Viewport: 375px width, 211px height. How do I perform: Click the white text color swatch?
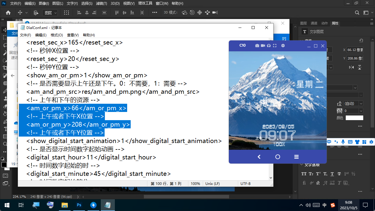tap(354, 118)
